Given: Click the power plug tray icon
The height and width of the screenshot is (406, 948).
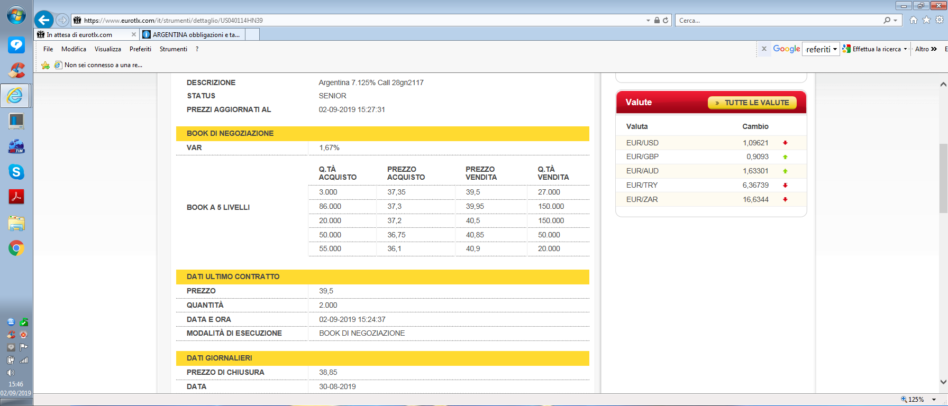Looking at the screenshot, I should coord(11,360).
